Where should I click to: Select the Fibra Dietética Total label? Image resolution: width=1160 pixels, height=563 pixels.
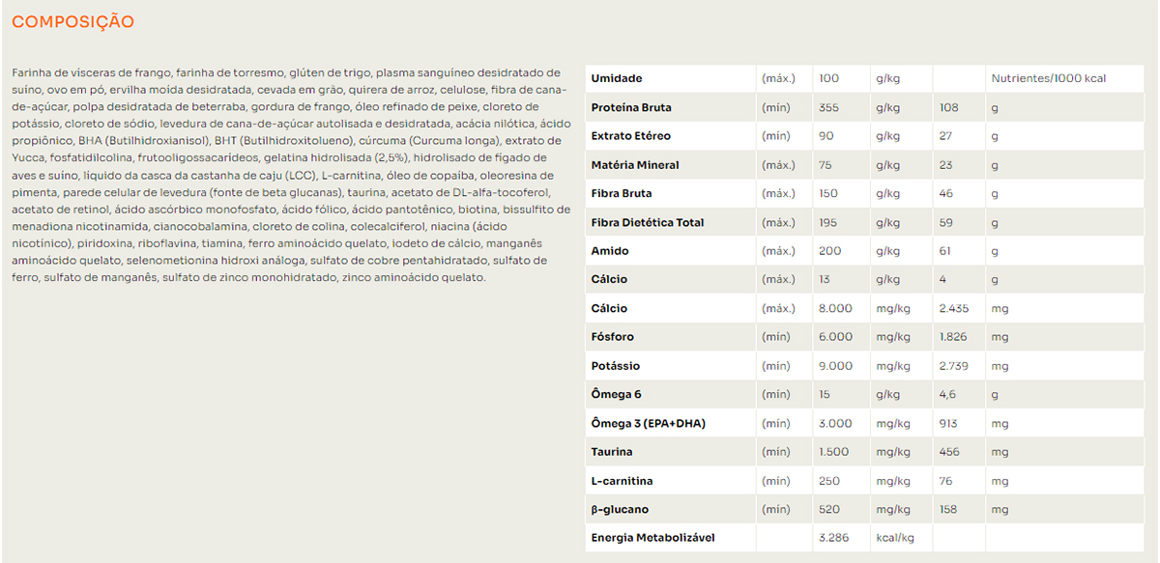[x=648, y=222]
